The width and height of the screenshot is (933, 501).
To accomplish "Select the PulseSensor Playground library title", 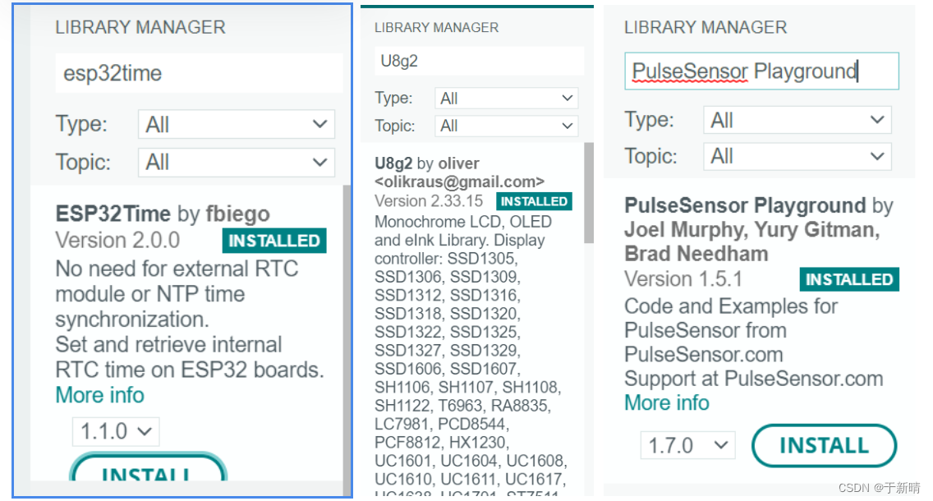I will pos(745,205).
